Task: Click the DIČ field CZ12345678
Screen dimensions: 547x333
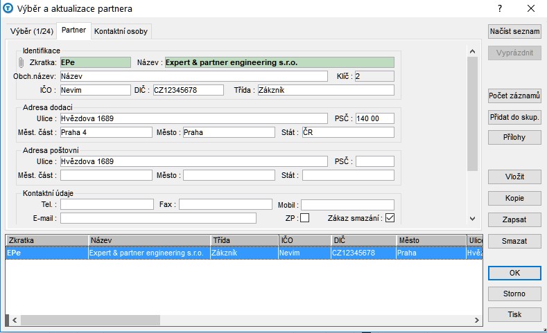Action: tap(189, 90)
